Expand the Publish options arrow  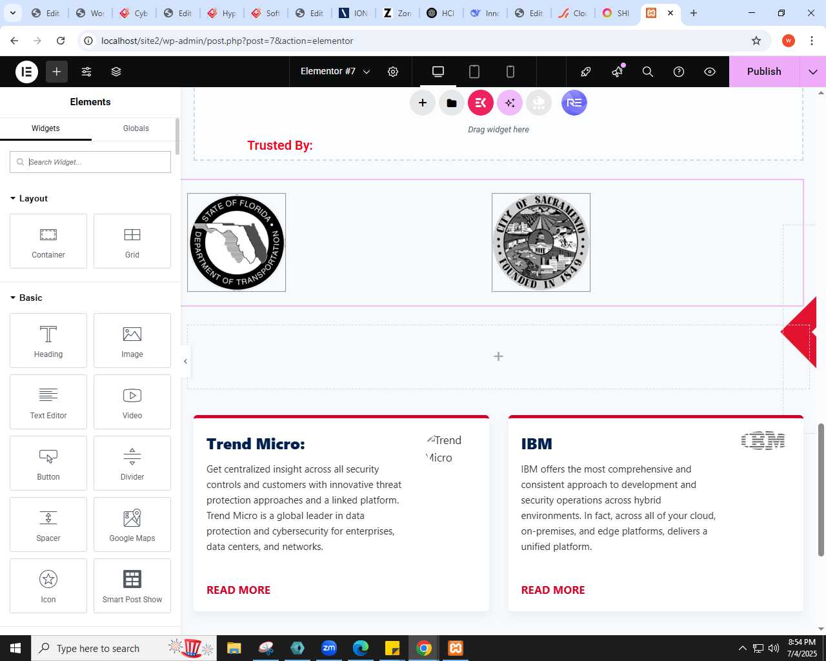[x=813, y=72]
